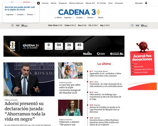
Task: Open Lo último section heading
Action: point(104,64)
